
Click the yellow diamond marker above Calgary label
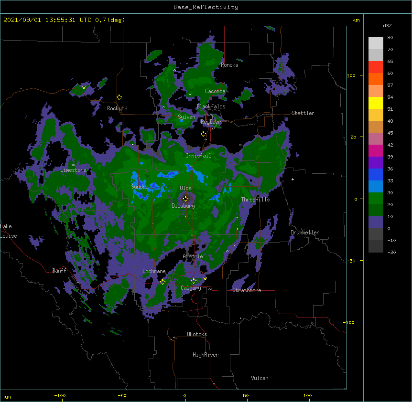click(x=194, y=281)
